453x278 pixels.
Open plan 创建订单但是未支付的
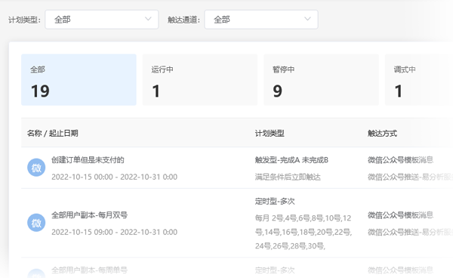tap(88, 160)
